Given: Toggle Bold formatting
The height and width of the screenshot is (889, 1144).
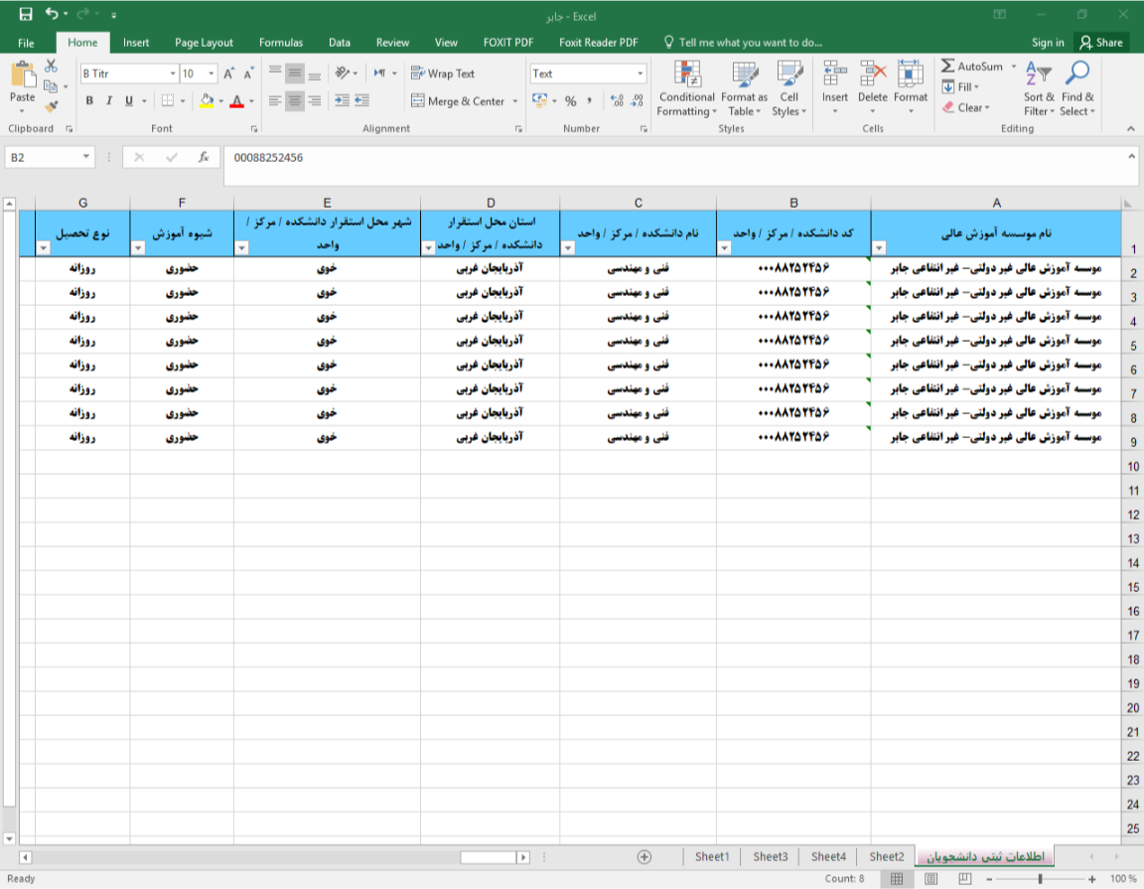Looking at the screenshot, I should point(89,101).
